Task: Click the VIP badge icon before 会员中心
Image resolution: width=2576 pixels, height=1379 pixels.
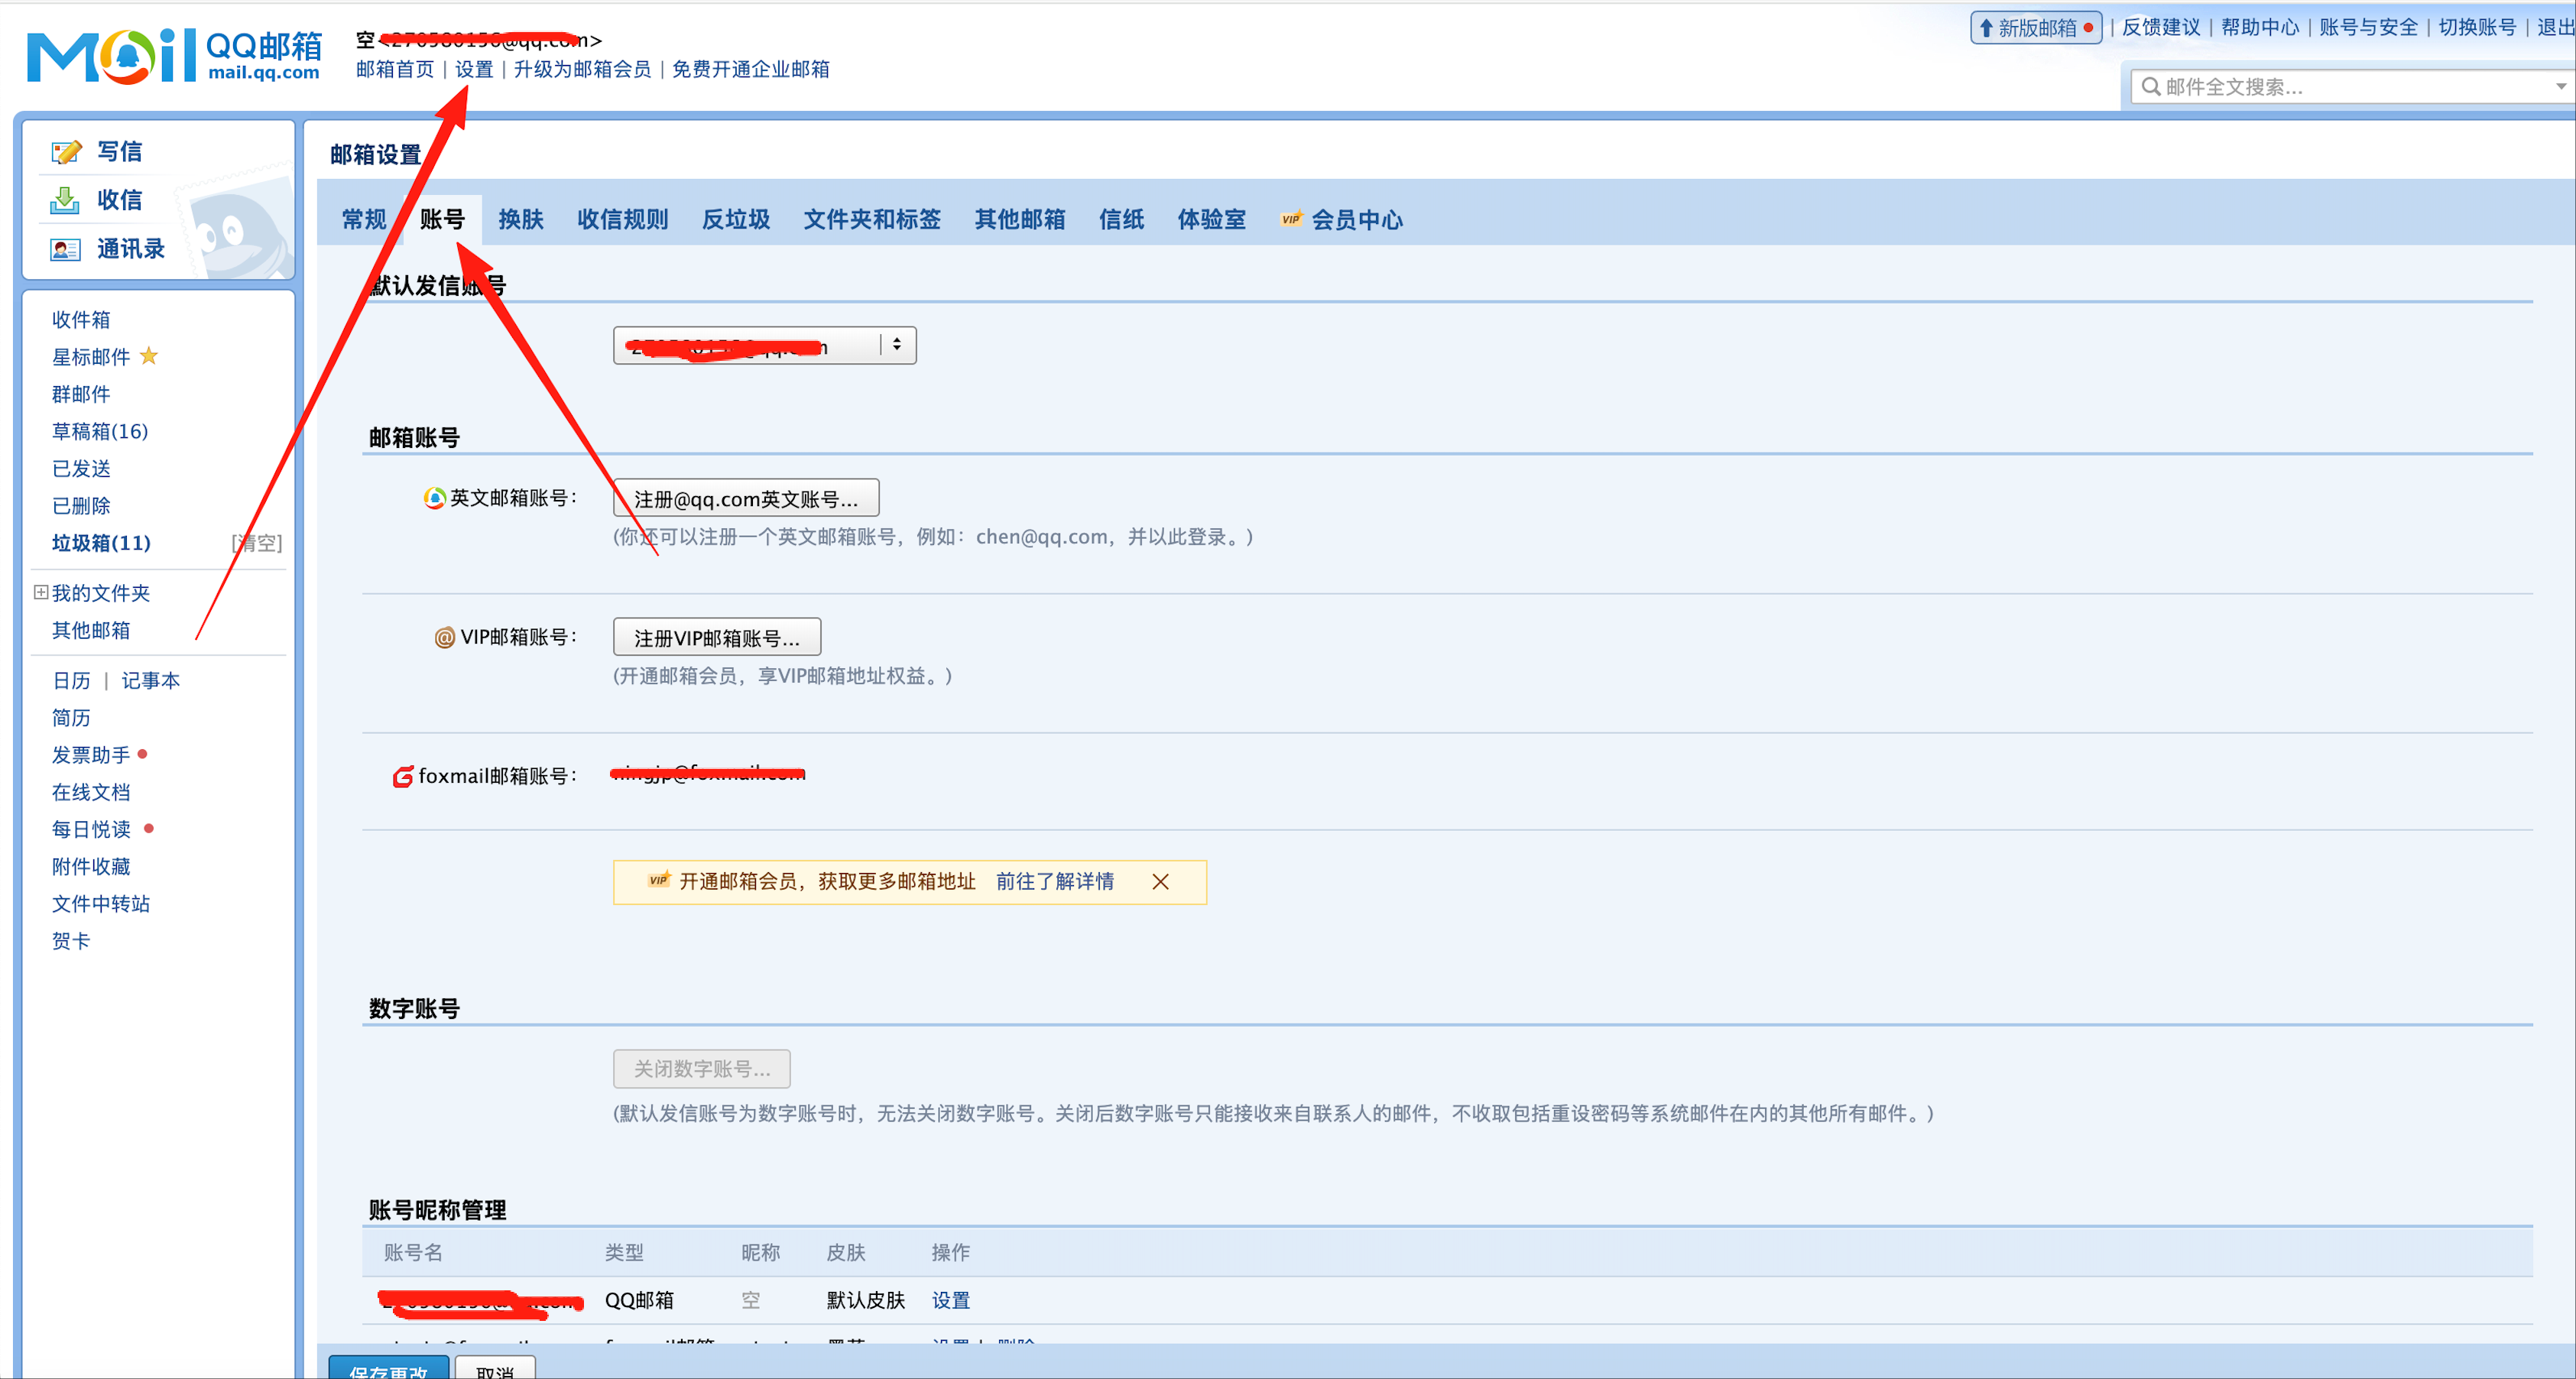Action: 1291,219
